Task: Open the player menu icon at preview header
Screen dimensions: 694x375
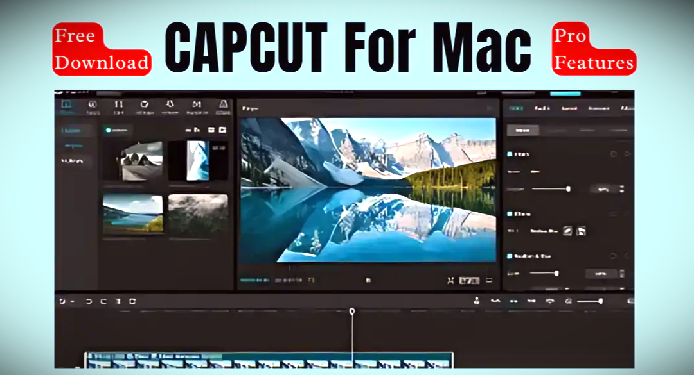Action: 490,108
